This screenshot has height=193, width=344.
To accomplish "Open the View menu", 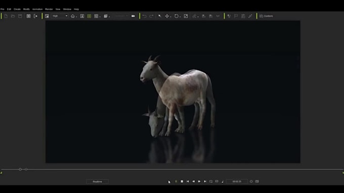I will (58, 9).
